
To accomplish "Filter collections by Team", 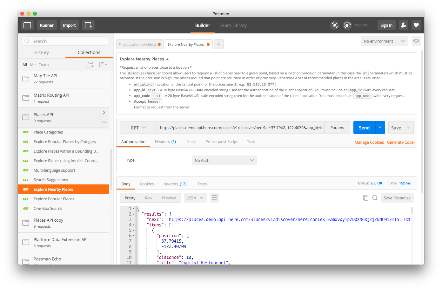I will (44, 65).
